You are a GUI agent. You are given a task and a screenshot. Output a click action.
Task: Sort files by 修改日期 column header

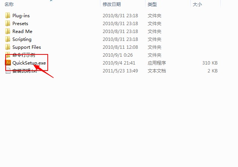tap(112, 5)
